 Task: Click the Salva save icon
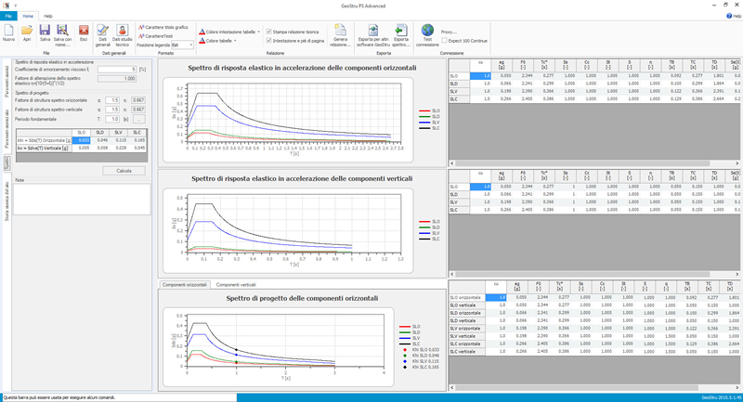click(45, 33)
